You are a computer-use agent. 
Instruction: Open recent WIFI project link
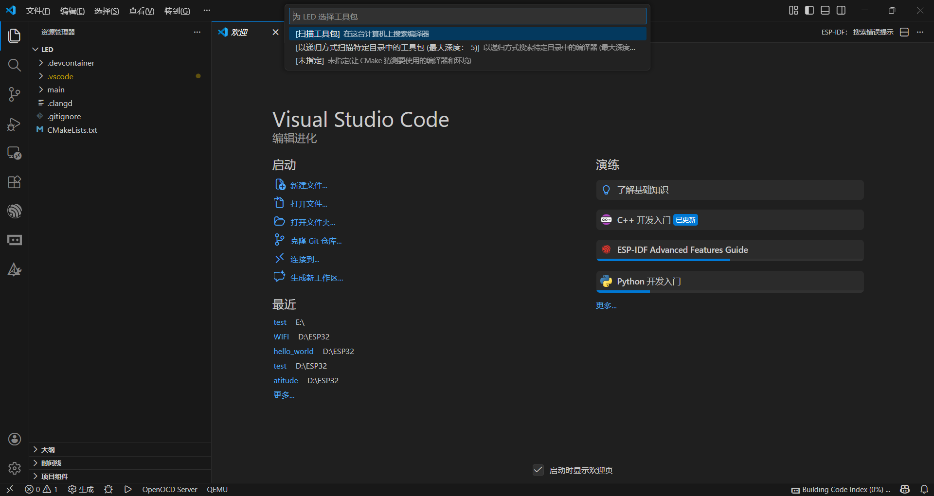point(281,337)
